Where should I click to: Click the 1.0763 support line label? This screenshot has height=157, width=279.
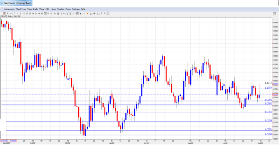tap(268, 112)
